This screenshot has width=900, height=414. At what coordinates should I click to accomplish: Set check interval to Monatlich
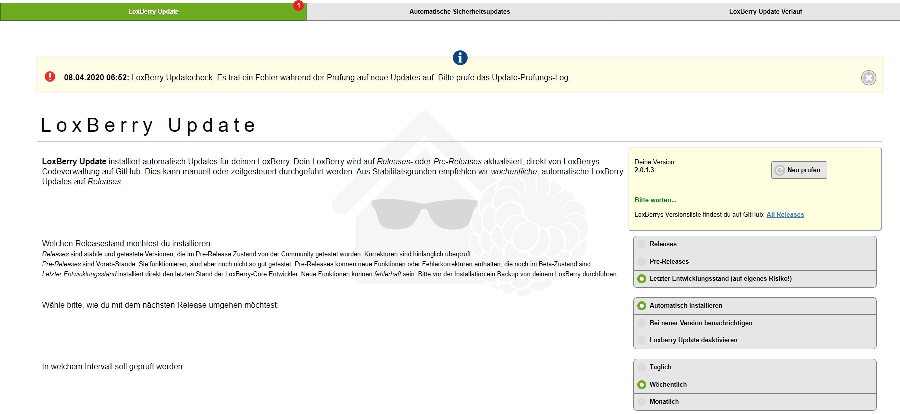pyautogui.click(x=755, y=402)
